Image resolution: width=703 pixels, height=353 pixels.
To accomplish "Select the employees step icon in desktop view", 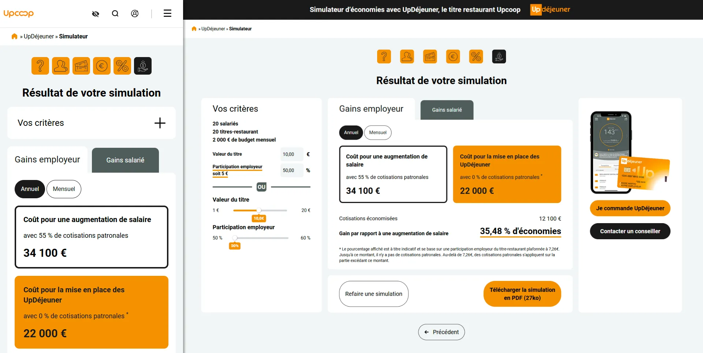I will click(x=407, y=57).
